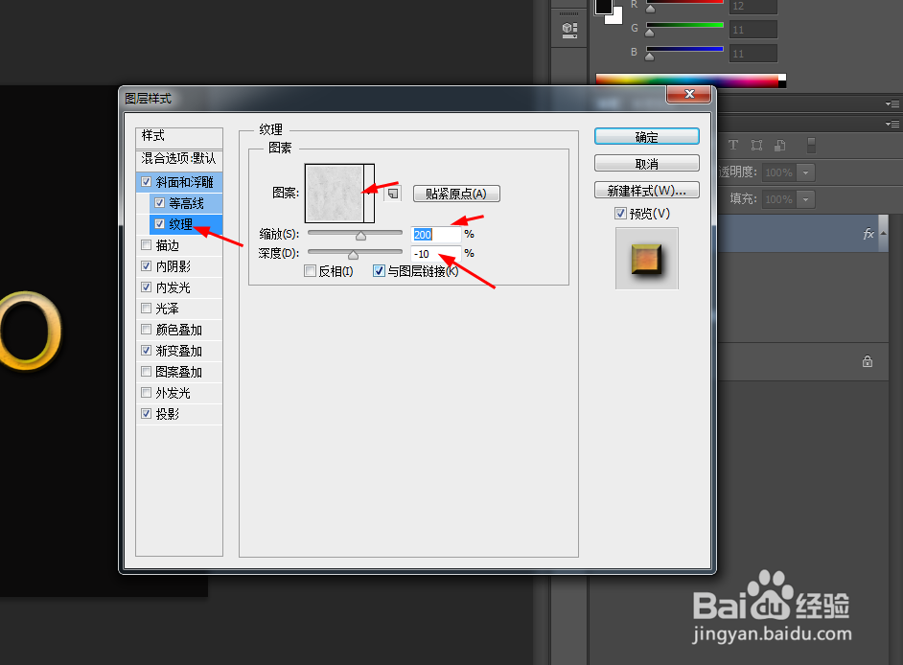This screenshot has height=665, width=903.
Task: Open the 不透明度 percentage dropdown
Action: click(805, 172)
